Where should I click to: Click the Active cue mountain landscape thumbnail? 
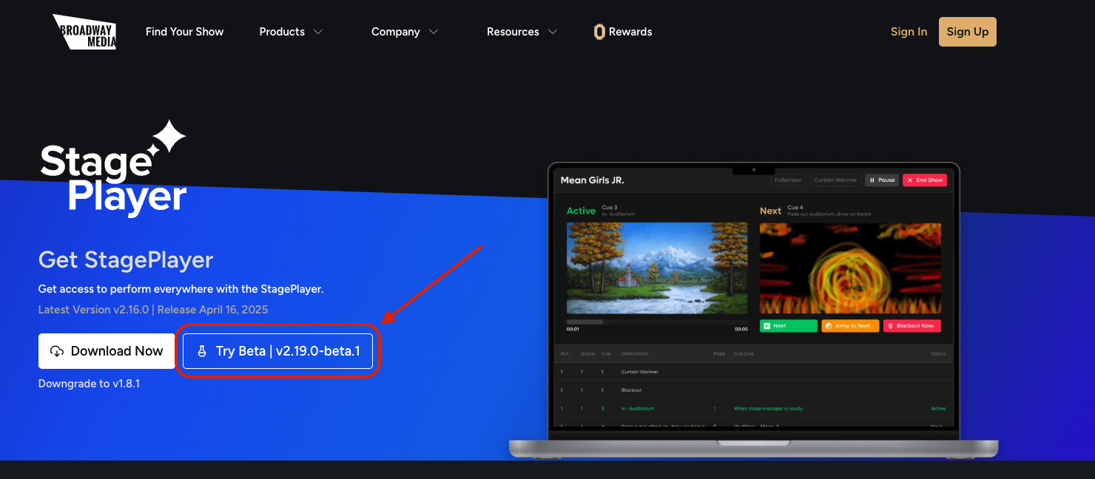(x=657, y=268)
